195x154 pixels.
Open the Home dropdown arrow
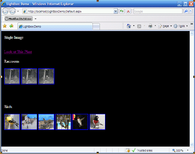click(134, 26)
